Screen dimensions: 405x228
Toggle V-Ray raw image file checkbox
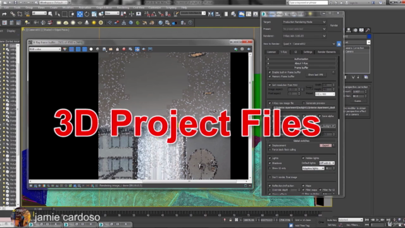(x=270, y=103)
